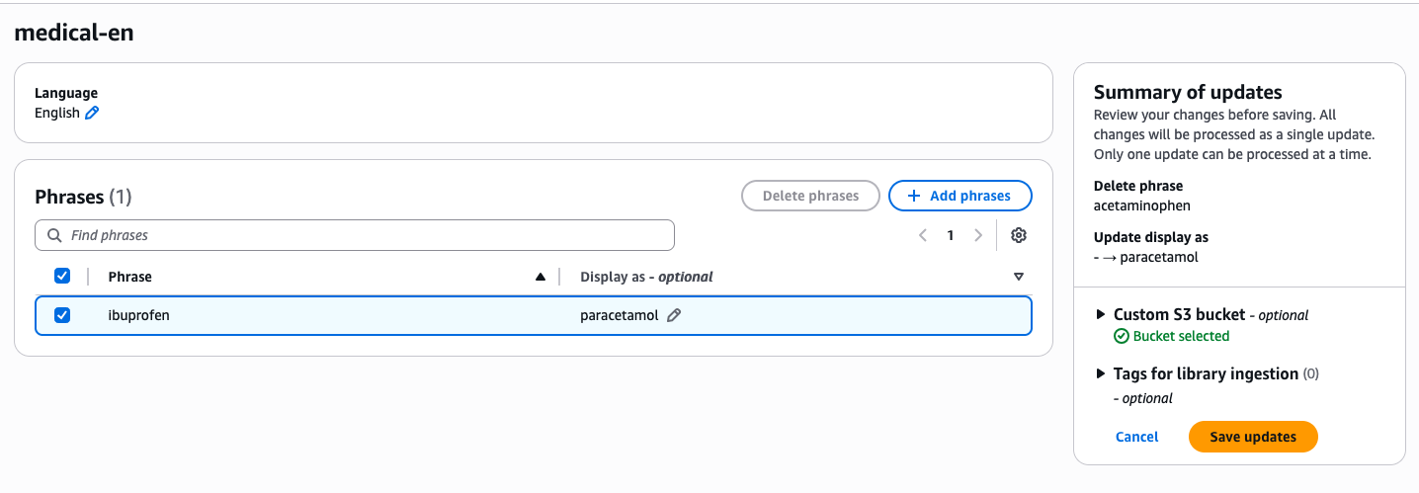
Task: Sort by Display as column arrow
Action: [x=1019, y=277]
